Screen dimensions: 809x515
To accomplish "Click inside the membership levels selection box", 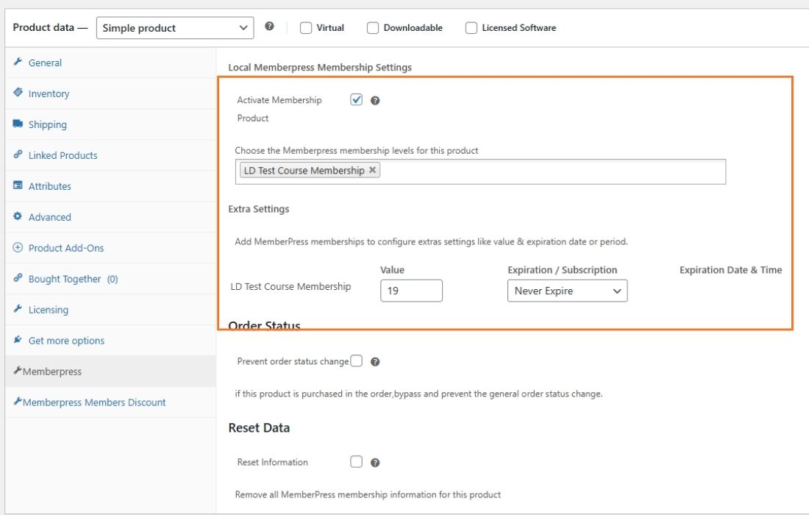I will tap(552, 171).
